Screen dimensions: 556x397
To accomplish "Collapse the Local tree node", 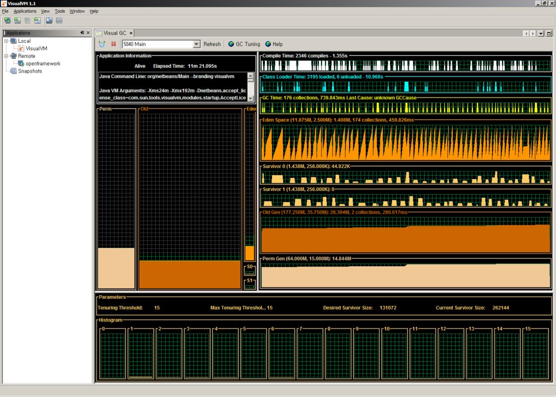I will tap(6, 41).
